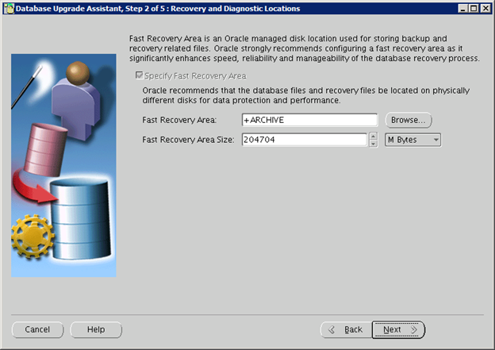Increase recovery area size with up arrow

coord(373,137)
